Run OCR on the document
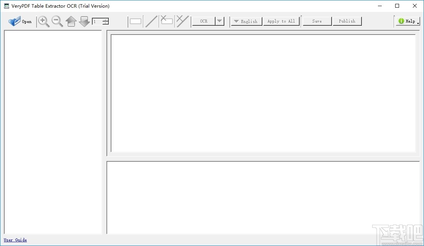Viewport: 424px width, 246px height. [x=203, y=21]
